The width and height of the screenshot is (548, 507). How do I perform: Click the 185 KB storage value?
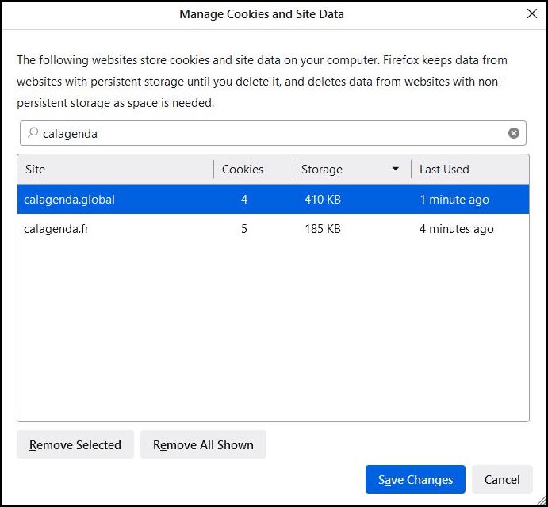tap(323, 229)
